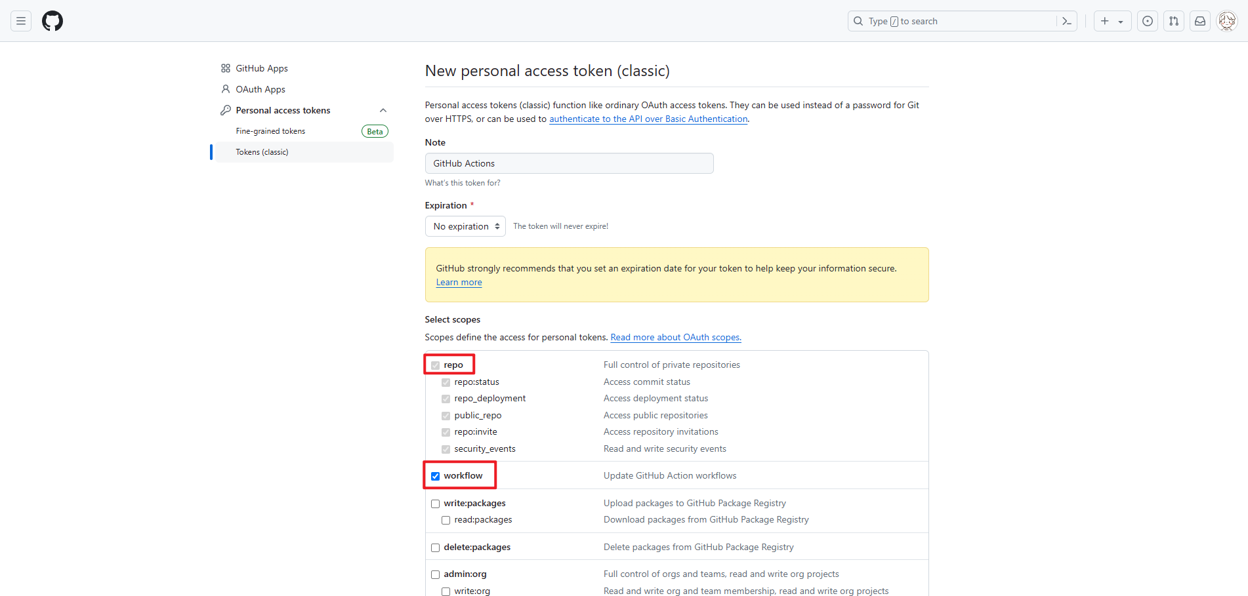Follow the Learn more link
The height and width of the screenshot is (596, 1248).
459,282
